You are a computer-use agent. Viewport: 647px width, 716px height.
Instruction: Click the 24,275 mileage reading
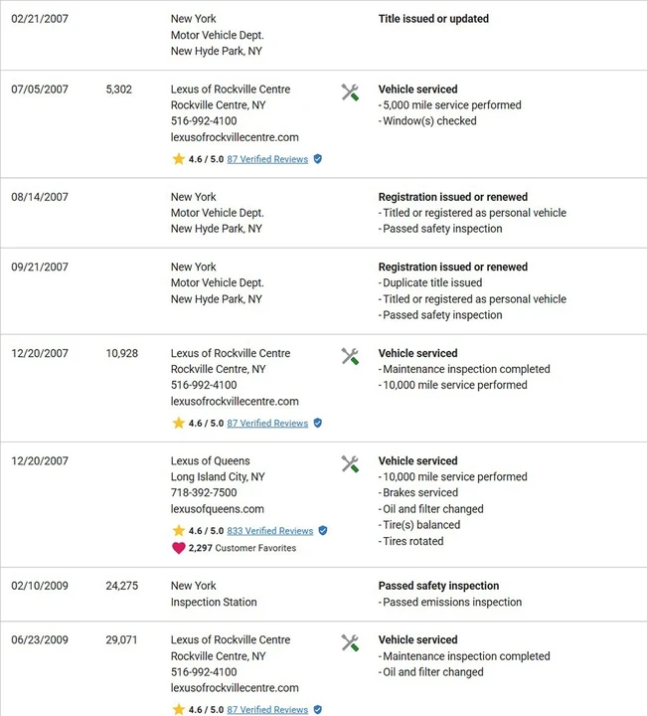click(x=122, y=586)
